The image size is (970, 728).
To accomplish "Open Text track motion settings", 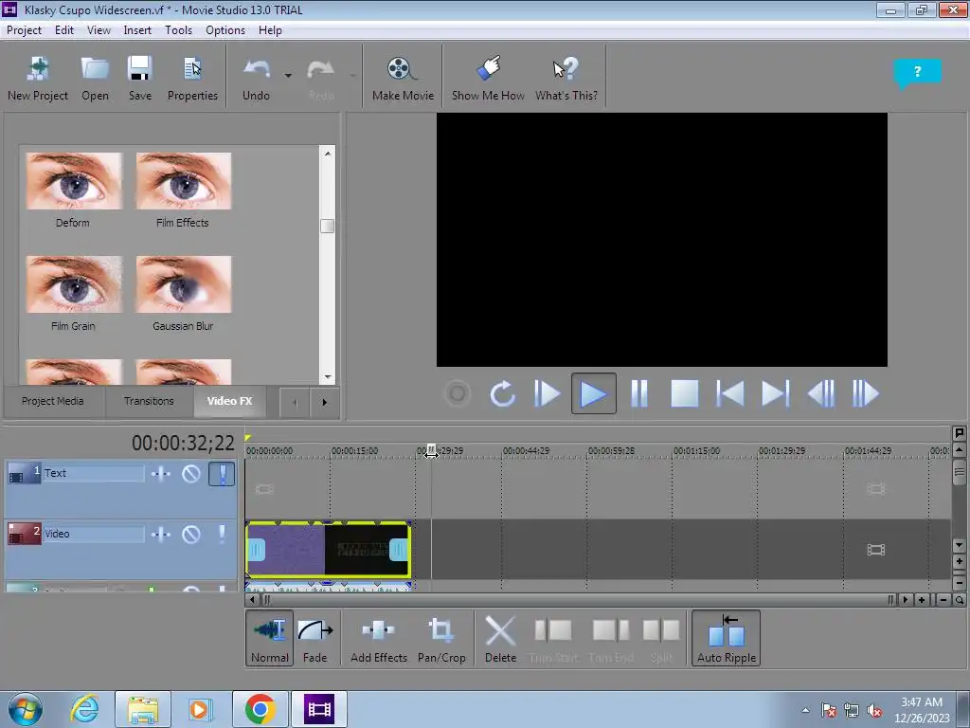I will (161, 474).
